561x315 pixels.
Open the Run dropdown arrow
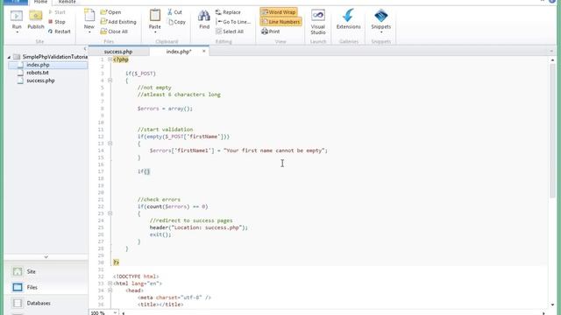tap(17, 32)
